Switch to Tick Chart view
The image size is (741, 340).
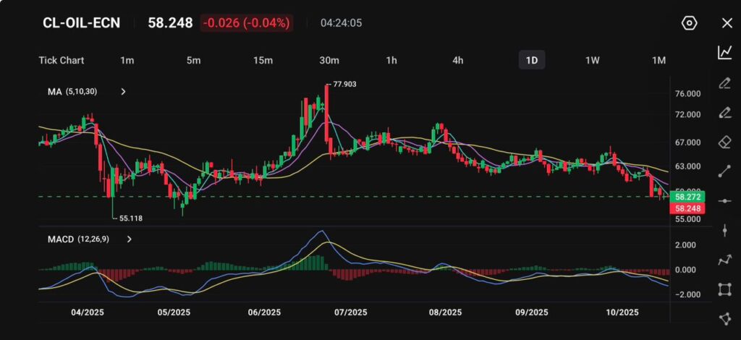[x=62, y=60]
